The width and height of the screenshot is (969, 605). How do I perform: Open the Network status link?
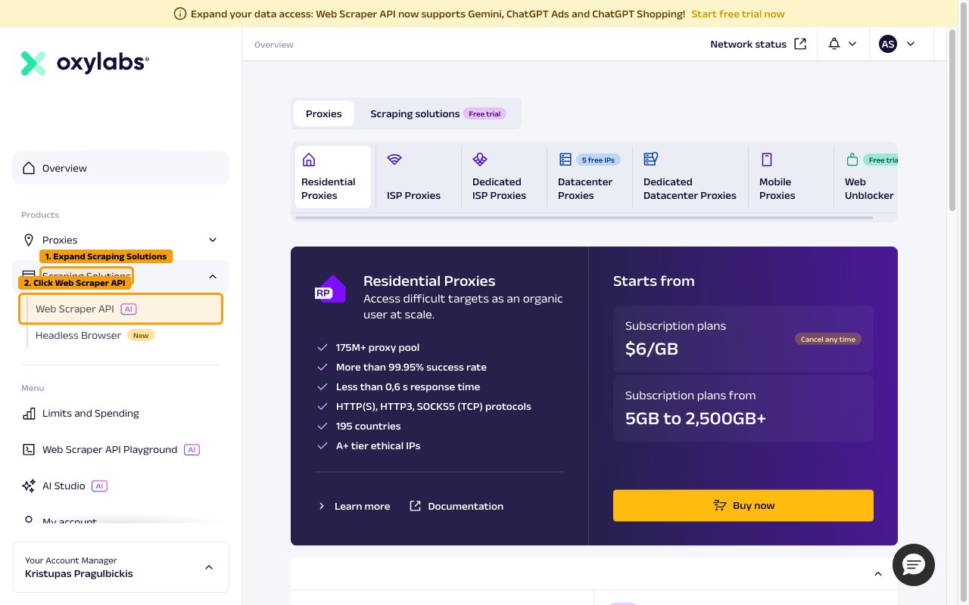(x=759, y=44)
